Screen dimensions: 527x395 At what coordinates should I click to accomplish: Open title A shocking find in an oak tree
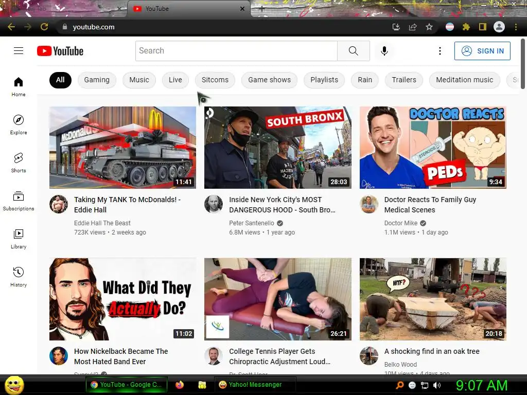432,351
